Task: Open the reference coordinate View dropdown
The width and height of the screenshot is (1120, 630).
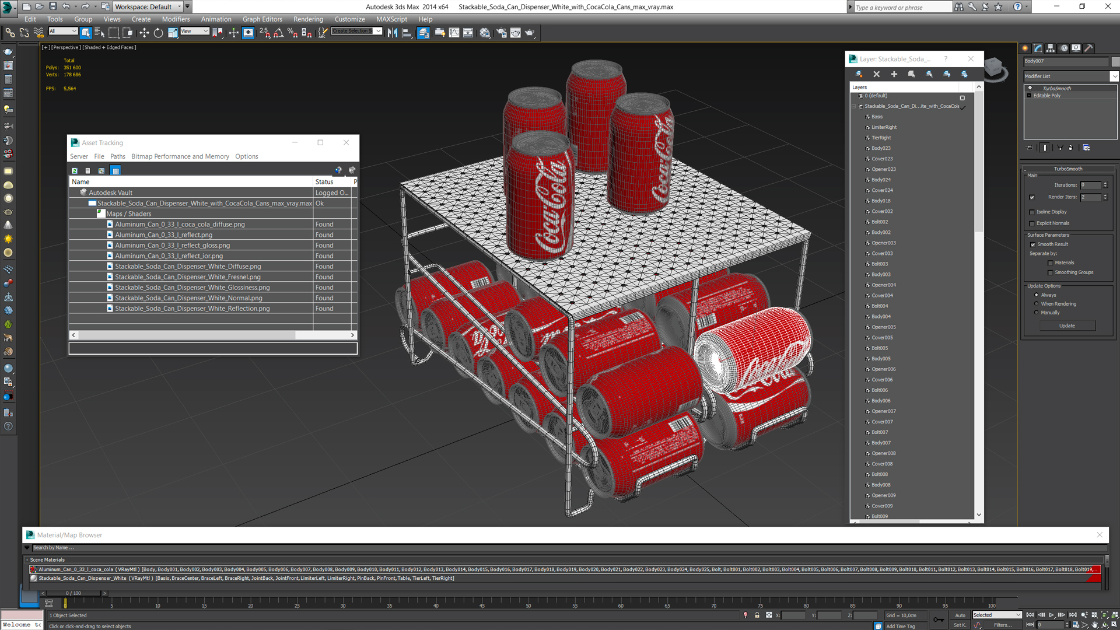Action: (x=195, y=32)
